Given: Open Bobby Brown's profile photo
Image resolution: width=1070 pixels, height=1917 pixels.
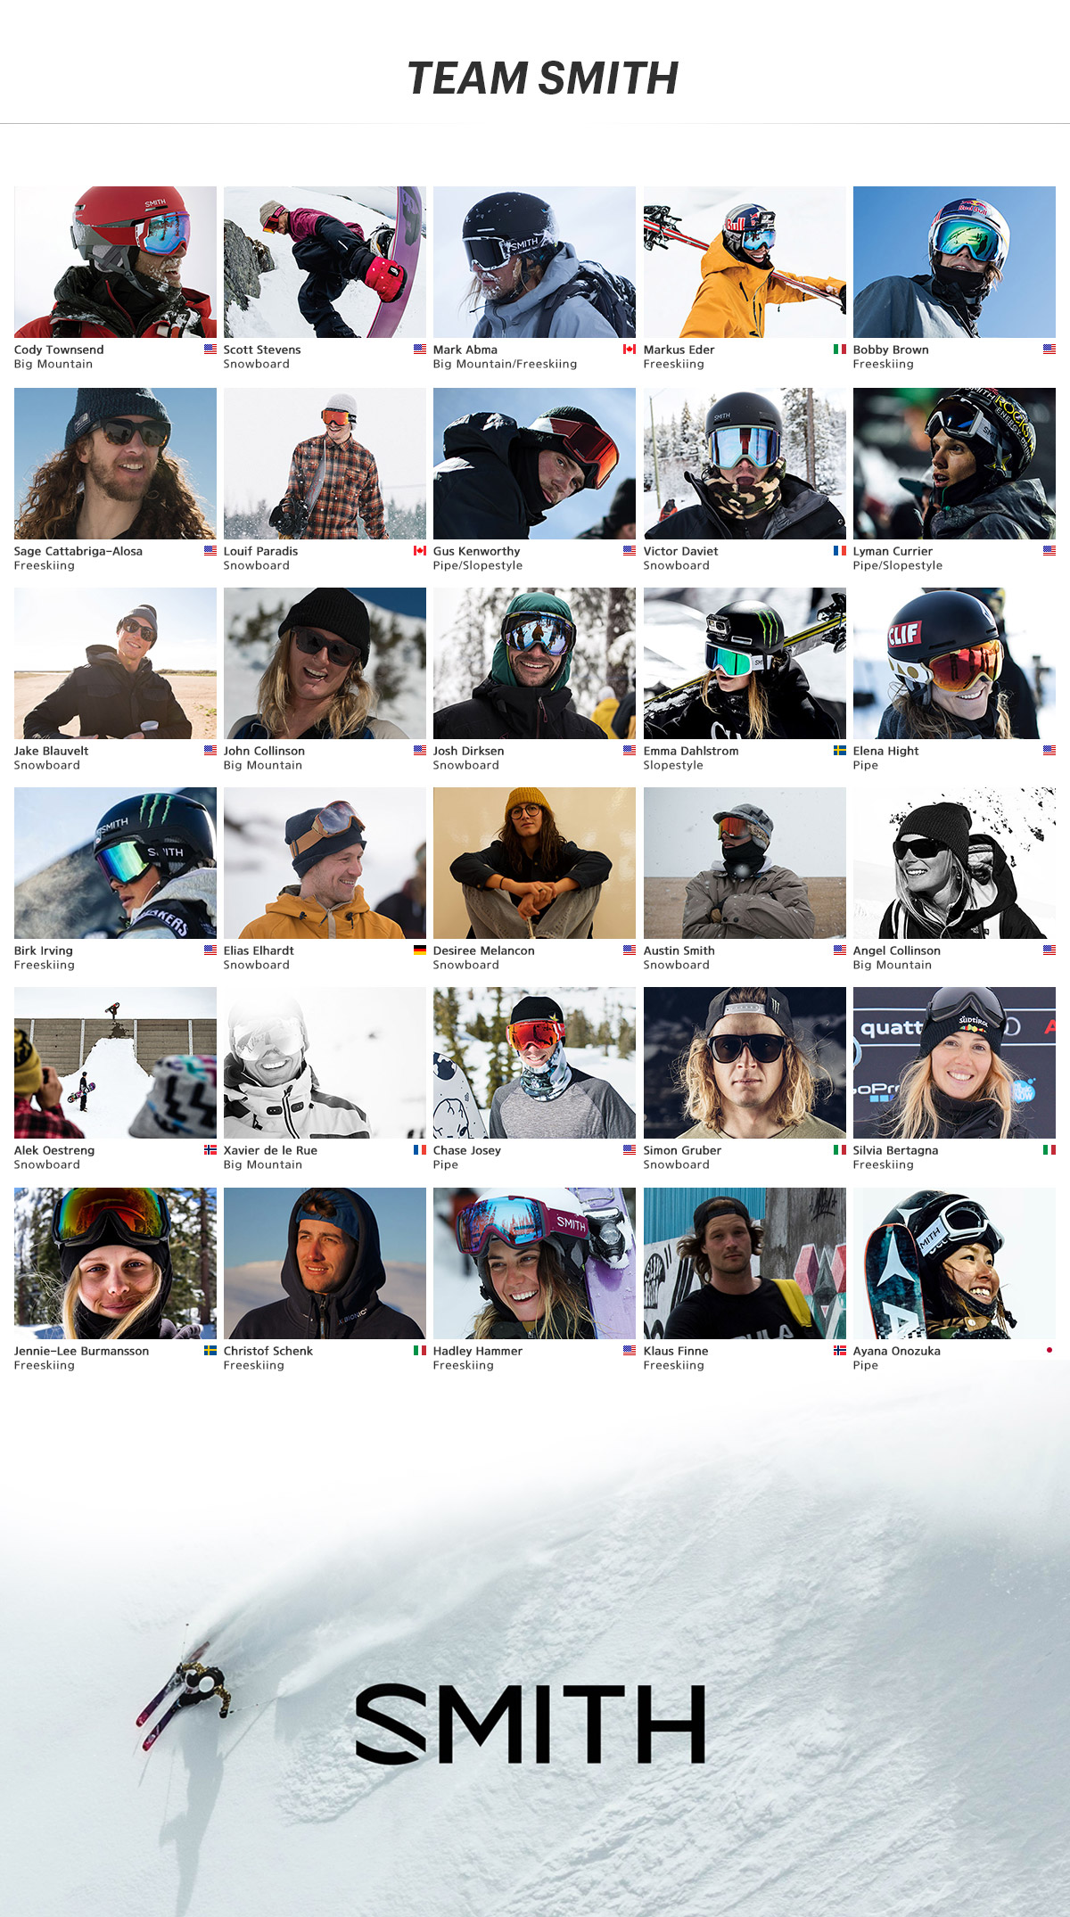Looking at the screenshot, I should [x=954, y=262].
